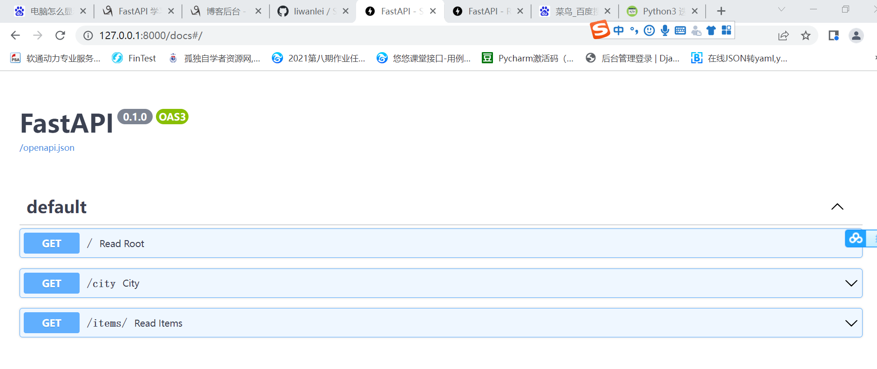Open the 在线JSON转yaml bookmark
The width and height of the screenshot is (877, 369).
coord(740,58)
